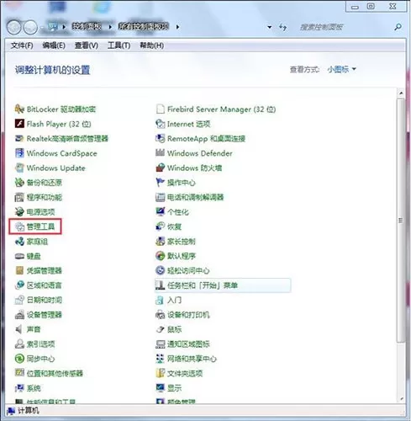Open the Windows CardSpace icon
Screen dimensions: 411x421
tap(19, 153)
